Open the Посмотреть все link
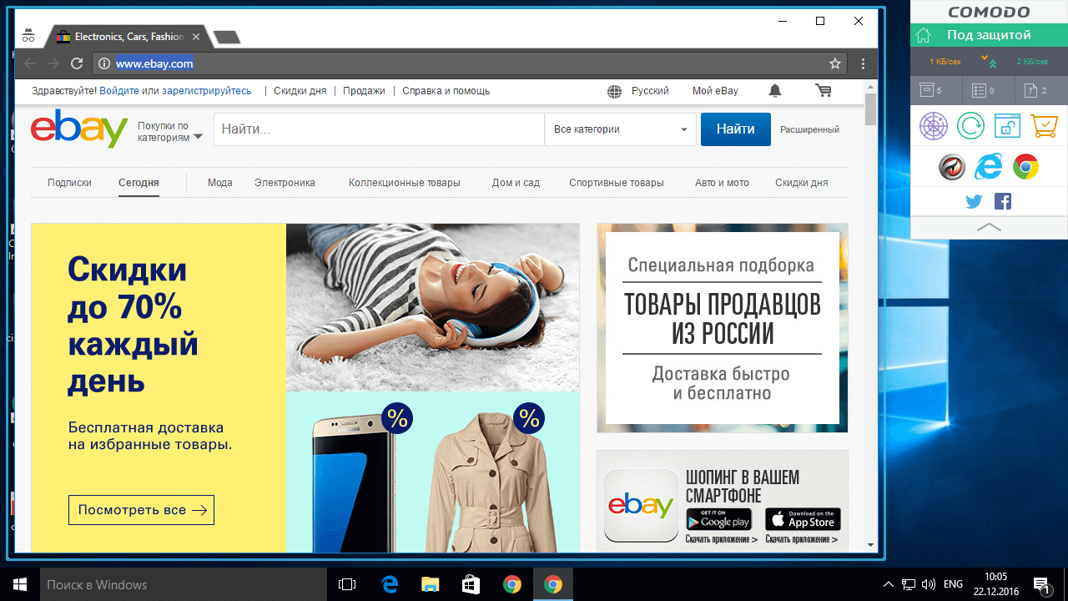 point(141,509)
